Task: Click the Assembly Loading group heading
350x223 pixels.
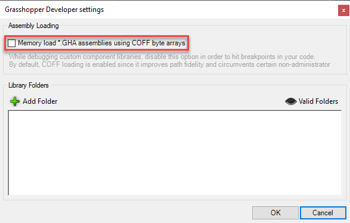Action: click(x=33, y=26)
